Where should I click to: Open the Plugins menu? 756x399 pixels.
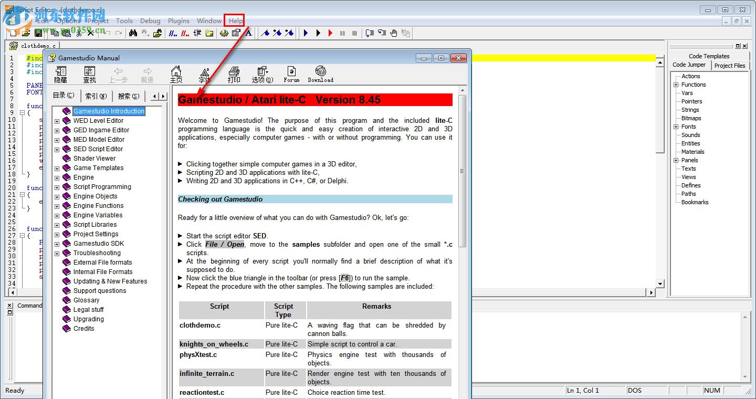pos(178,20)
